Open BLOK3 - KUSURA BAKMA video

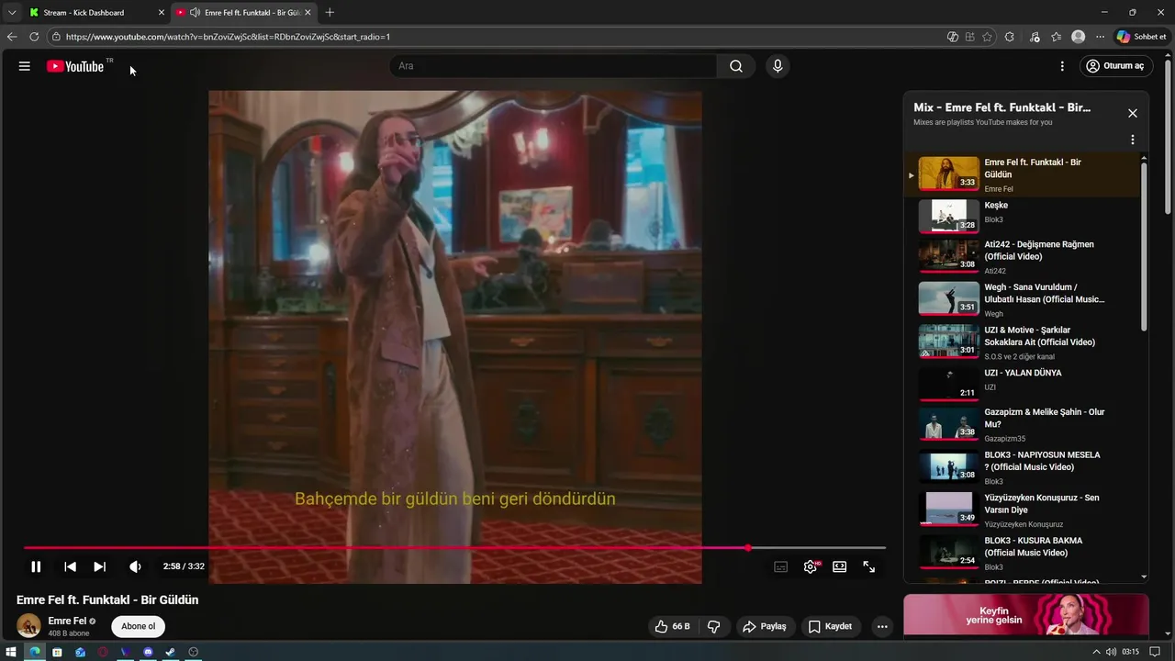point(1023,554)
